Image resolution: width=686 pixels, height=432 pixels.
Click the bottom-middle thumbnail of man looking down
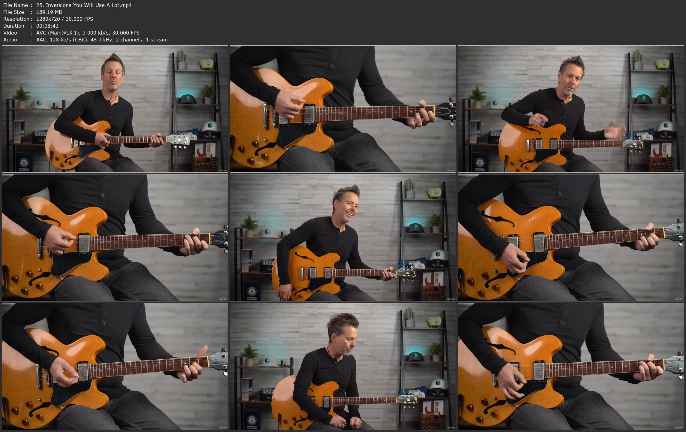click(343, 367)
